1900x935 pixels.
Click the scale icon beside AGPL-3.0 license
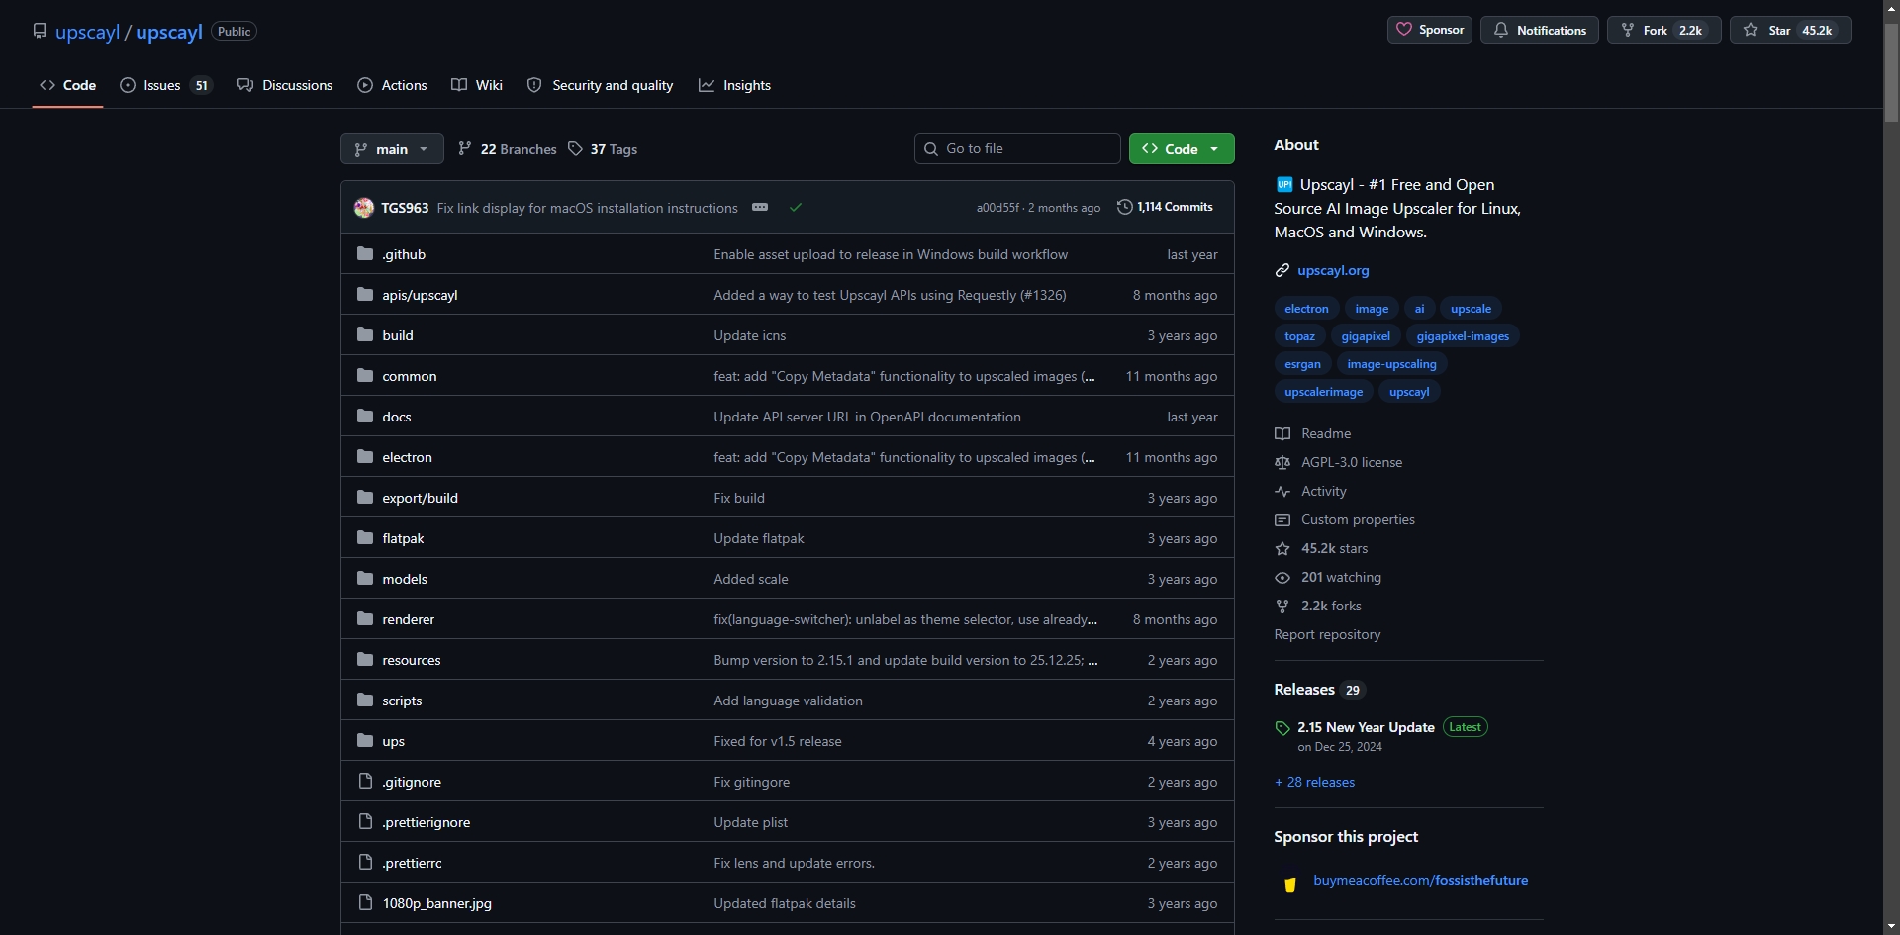[x=1282, y=463]
